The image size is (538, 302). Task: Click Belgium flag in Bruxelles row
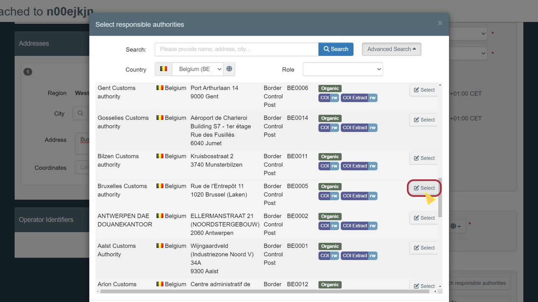tap(160, 186)
